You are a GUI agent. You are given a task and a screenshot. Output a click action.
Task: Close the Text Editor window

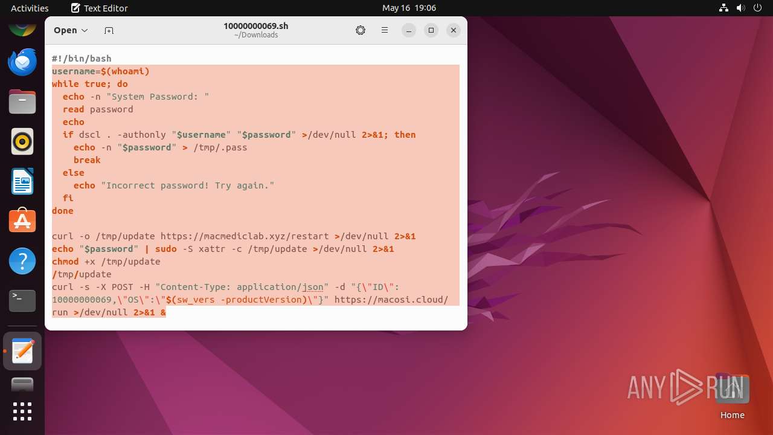pyautogui.click(x=454, y=30)
